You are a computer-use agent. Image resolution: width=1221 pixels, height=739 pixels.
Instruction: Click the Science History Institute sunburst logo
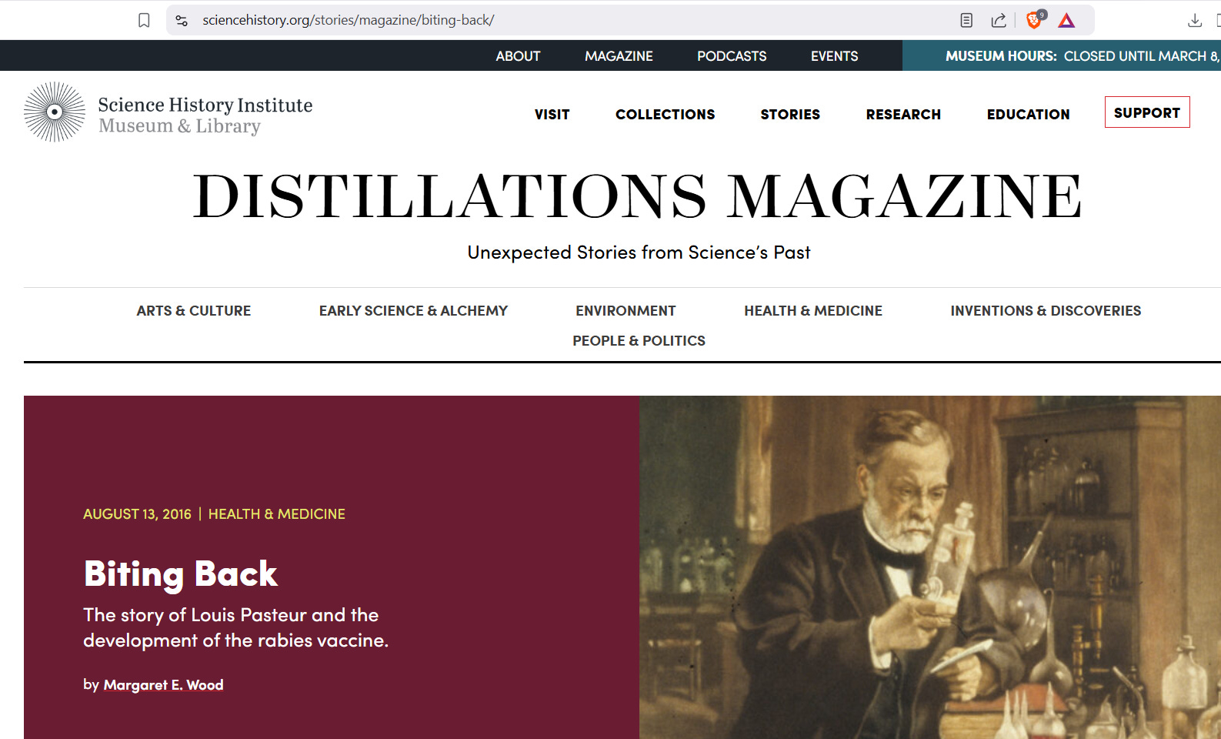55,112
